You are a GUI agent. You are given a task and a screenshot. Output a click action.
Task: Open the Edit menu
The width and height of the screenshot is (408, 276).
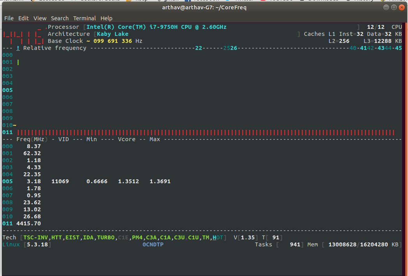23,18
